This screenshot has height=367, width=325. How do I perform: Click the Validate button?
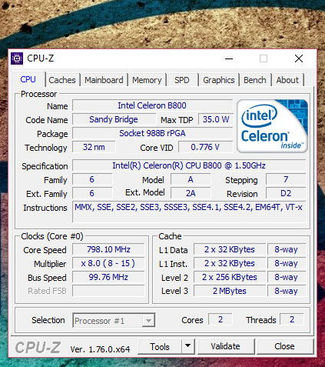[x=226, y=347]
